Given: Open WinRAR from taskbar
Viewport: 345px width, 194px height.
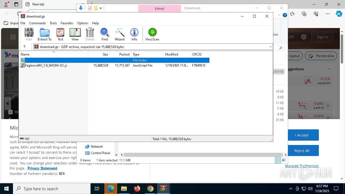Looking at the screenshot, I should 163,189.
